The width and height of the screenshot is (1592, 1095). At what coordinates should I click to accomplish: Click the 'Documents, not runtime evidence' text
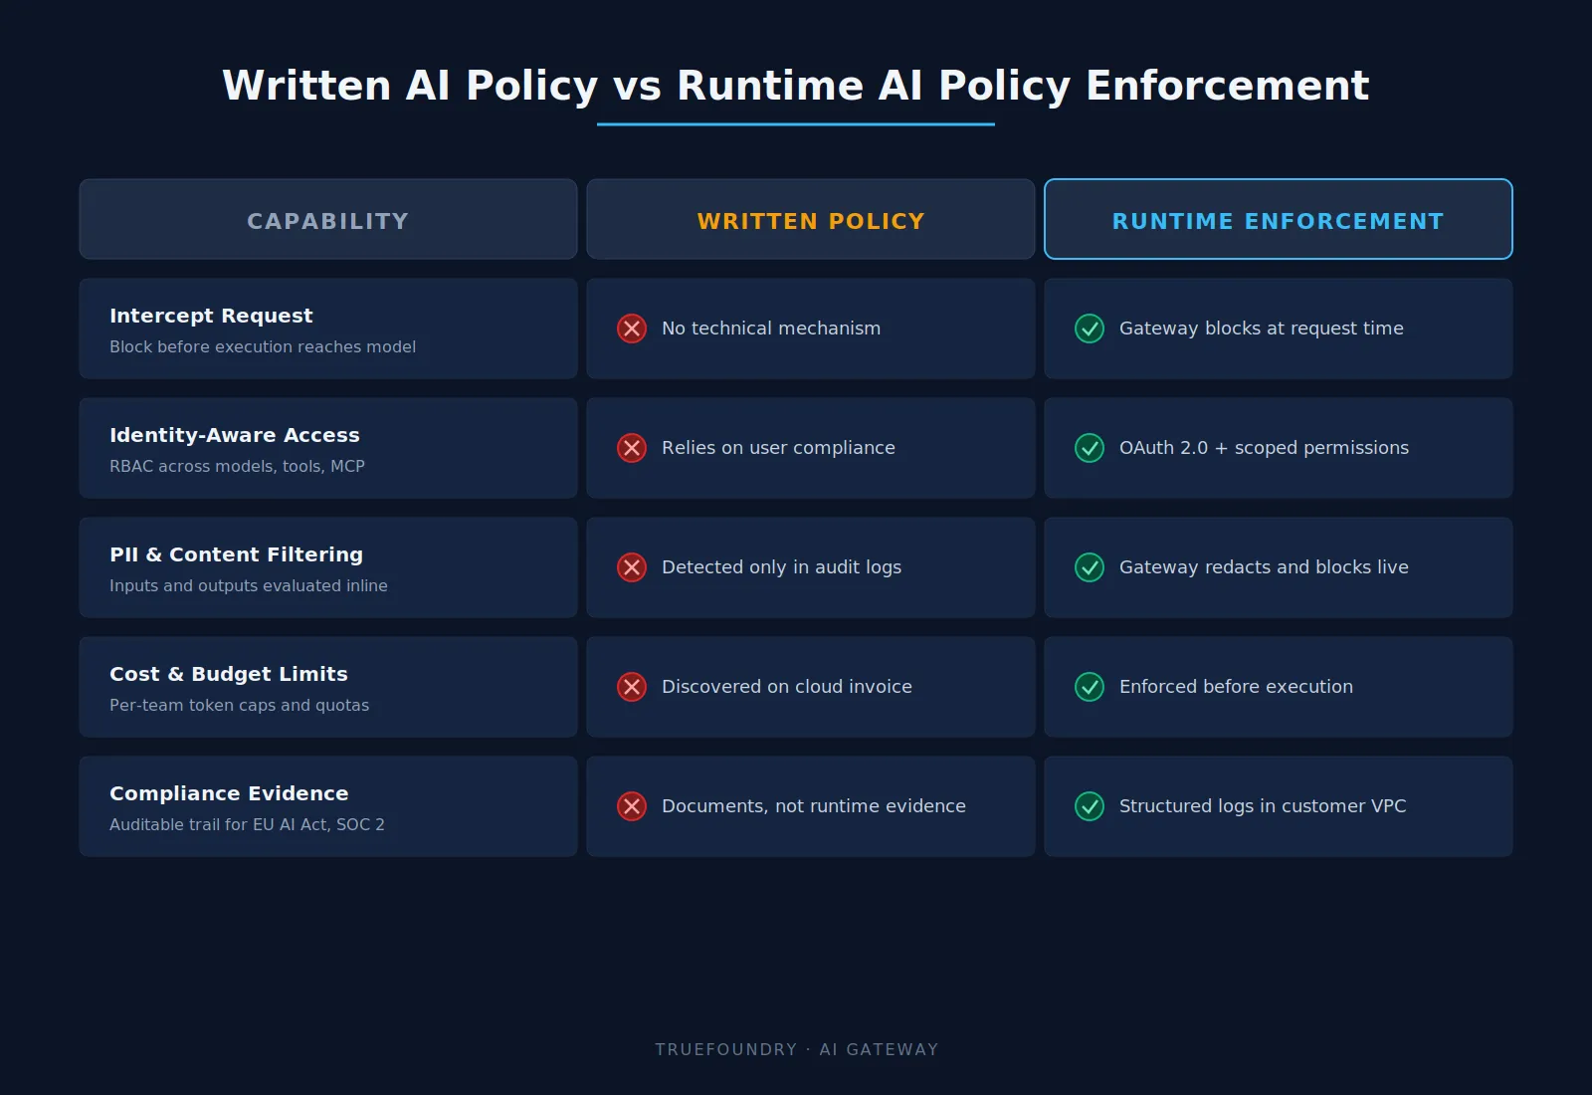(x=814, y=806)
